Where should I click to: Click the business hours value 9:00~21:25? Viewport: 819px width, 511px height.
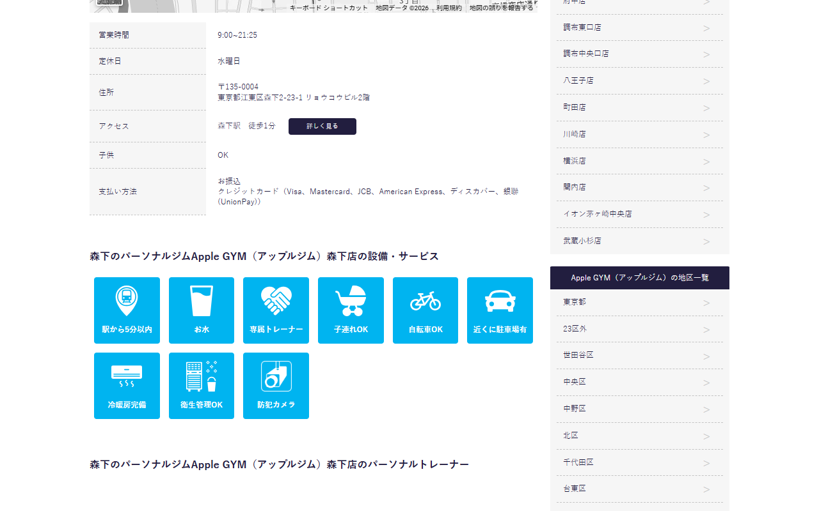(237, 35)
